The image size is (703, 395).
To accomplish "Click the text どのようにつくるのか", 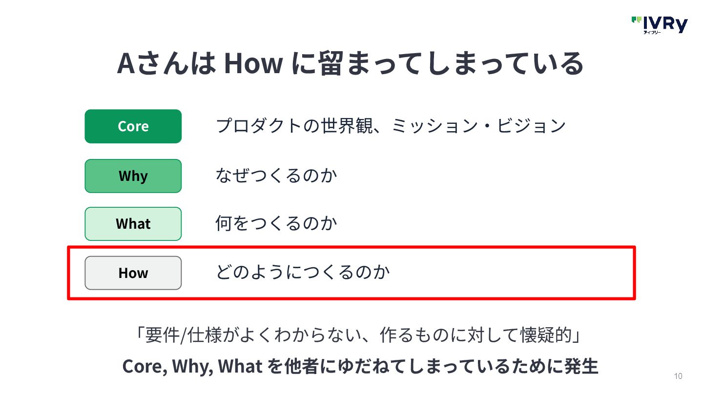I will [303, 272].
